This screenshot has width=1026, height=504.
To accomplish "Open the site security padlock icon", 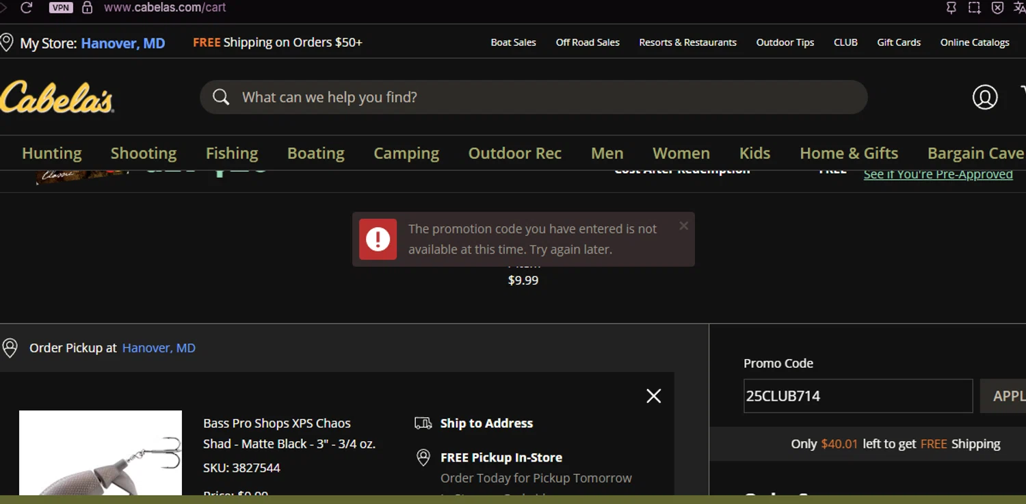I will pos(87,8).
